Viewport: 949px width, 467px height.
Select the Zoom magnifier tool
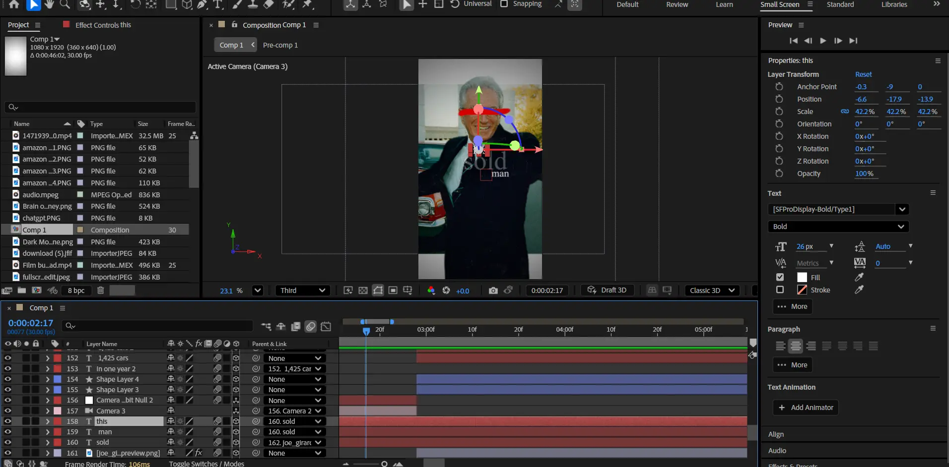coord(65,4)
